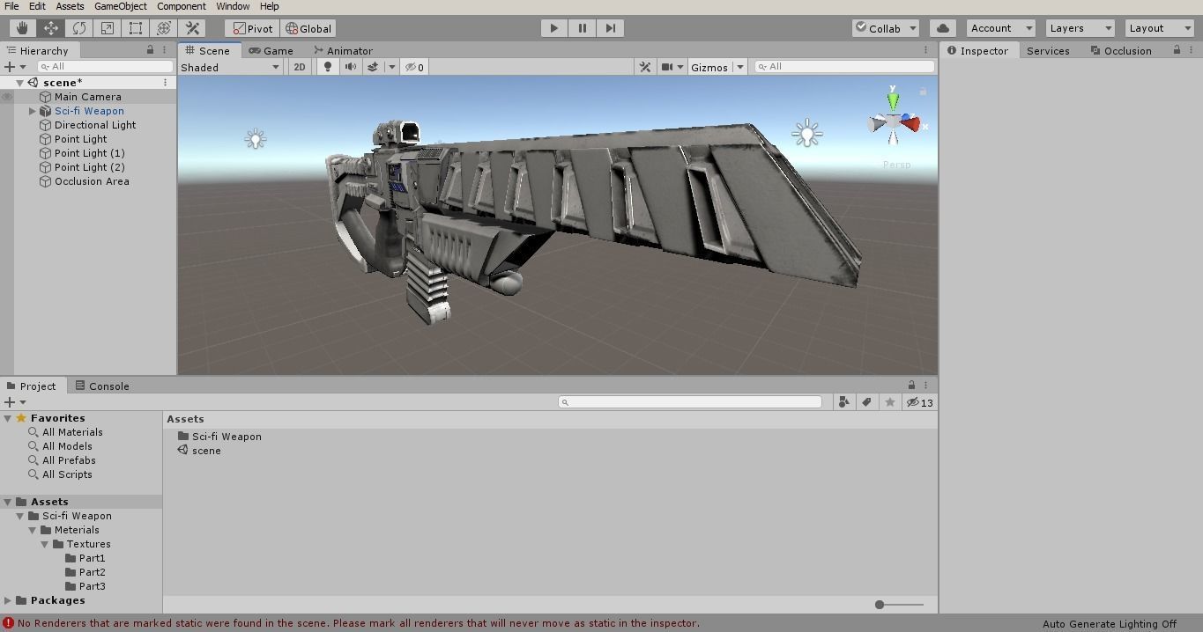This screenshot has width=1203, height=632.
Task: Open the File menu
Action: [11, 6]
